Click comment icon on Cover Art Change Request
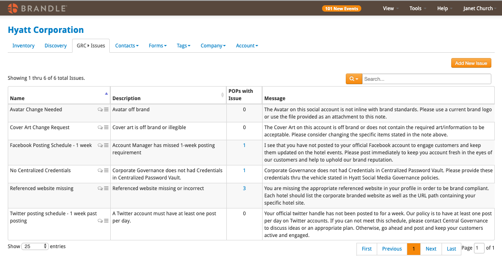 100,127
